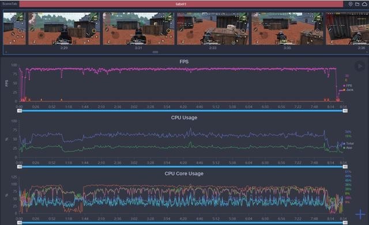The height and width of the screenshot is (225, 369).
Task: Open the screenshot thumbnail at 3:35
Action: pyautogui.click(x=287, y=28)
